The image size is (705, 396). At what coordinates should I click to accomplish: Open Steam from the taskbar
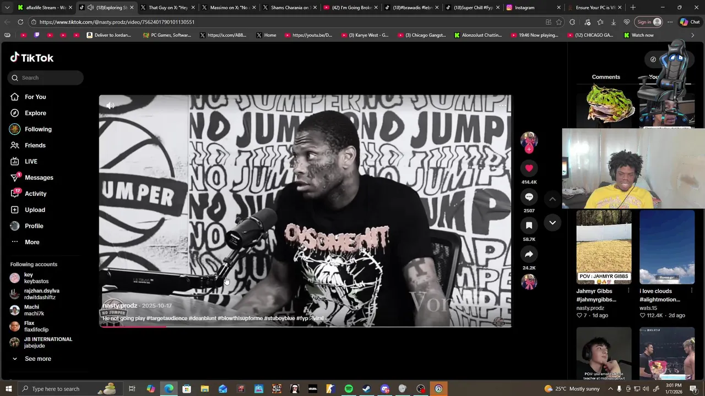pos(367,389)
